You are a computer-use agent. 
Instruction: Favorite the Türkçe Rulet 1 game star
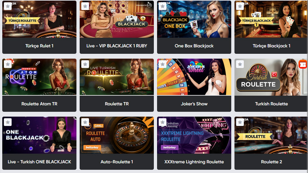point(8,6)
